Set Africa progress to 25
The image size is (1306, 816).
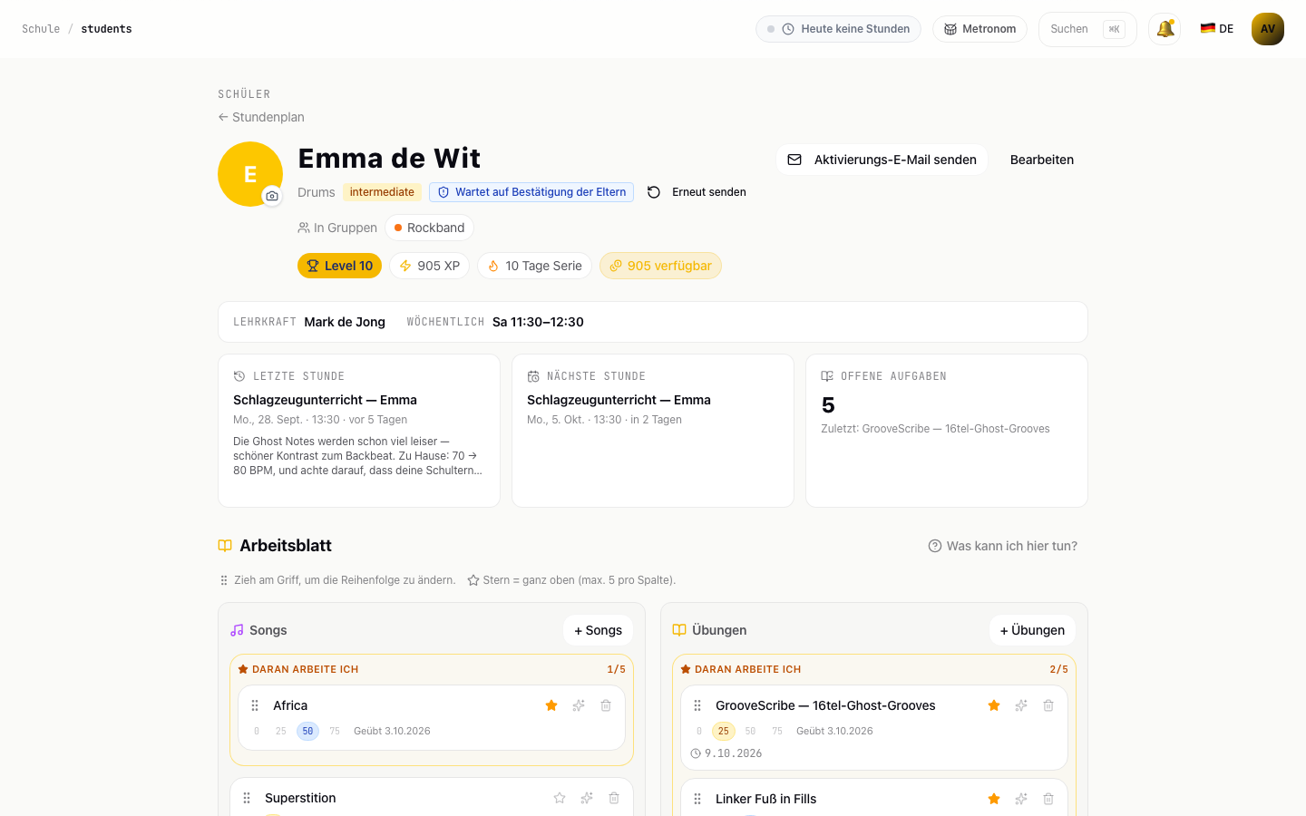pos(281,731)
